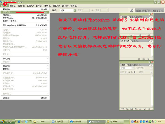This screenshot has height=124, width=165.
Task: Click the new group folder icon in Layers panel
Action: tap(140, 109)
